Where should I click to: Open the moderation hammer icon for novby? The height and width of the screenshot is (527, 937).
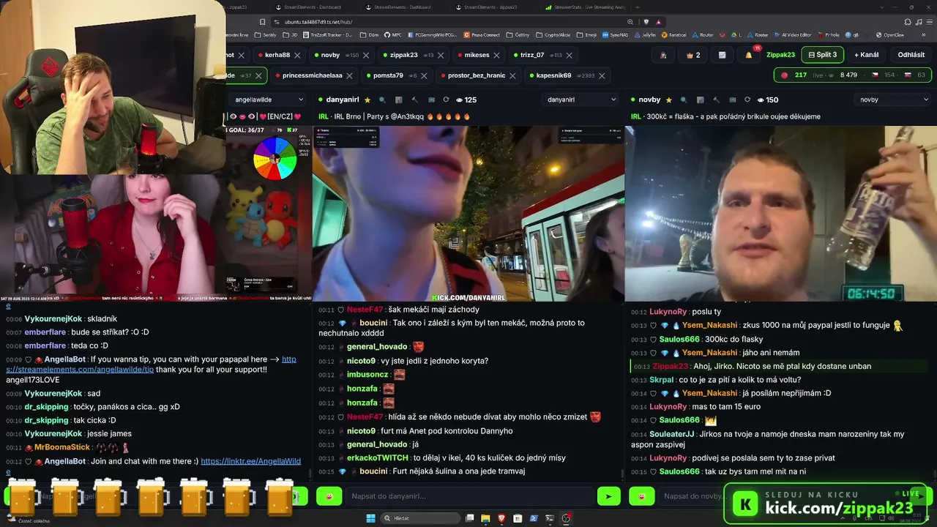716,100
